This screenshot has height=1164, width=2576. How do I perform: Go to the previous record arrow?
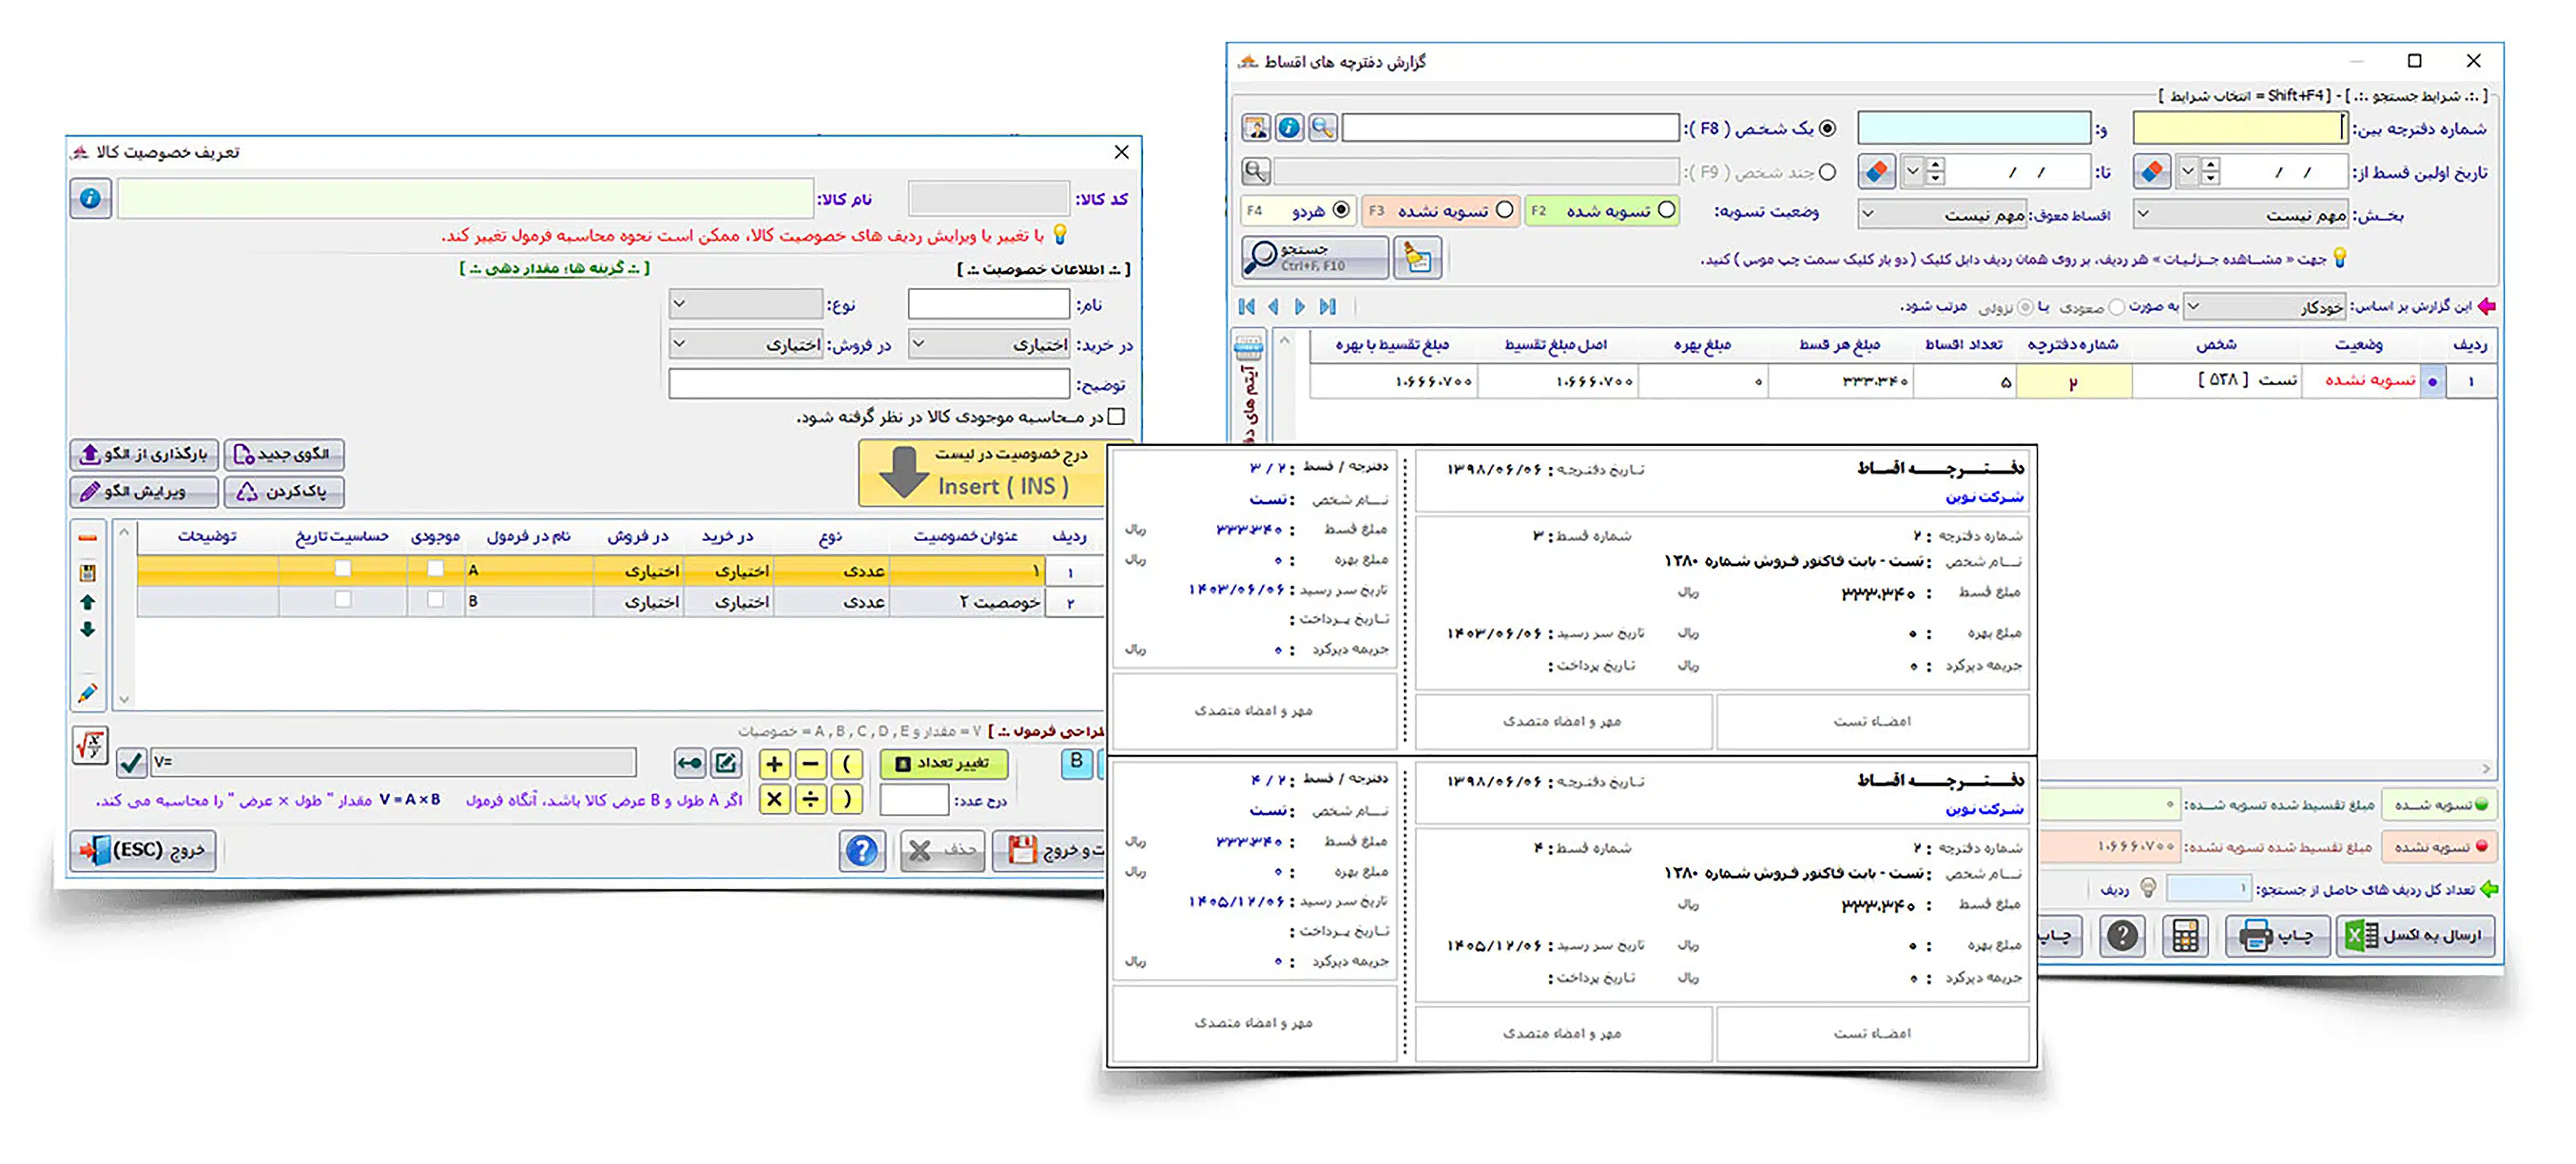pyautogui.click(x=1273, y=306)
